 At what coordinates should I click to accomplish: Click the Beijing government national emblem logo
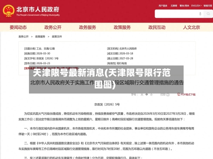click(x=9, y=11)
